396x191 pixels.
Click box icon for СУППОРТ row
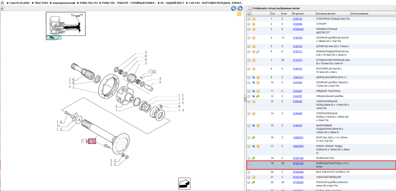point(253,24)
